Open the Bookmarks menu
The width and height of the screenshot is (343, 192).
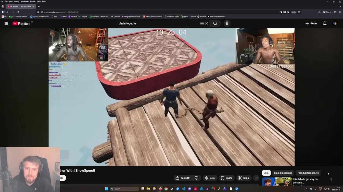[x=25, y=2]
